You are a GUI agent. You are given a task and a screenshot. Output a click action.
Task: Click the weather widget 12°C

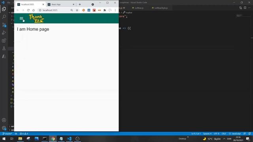click(x=211, y=138)
